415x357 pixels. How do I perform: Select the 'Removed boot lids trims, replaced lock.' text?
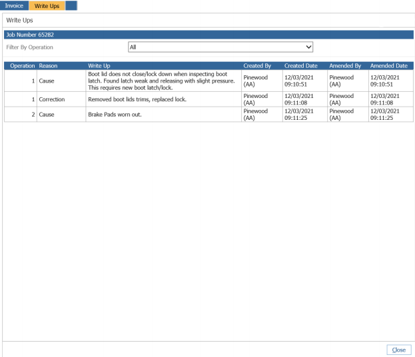click(x=137, y=99)
